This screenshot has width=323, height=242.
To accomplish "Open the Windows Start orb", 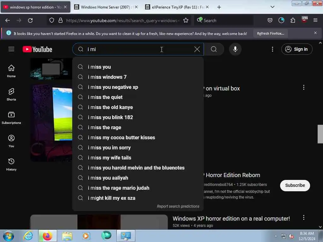I will (x=9, y=236).
